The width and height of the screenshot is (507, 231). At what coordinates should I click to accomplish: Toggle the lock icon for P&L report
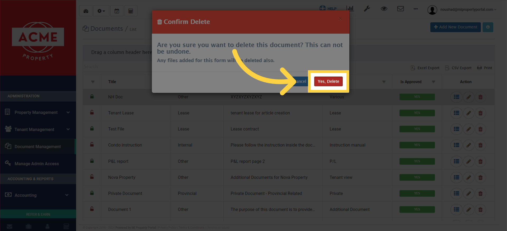tap(92, 161)
